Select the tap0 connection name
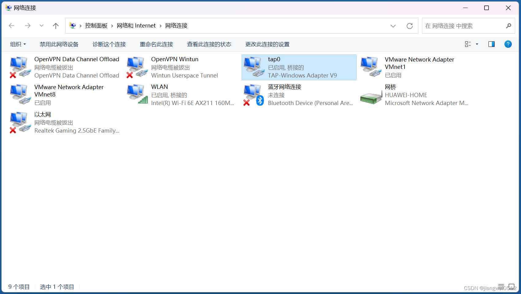The image size is (521, 294). click(274, 59)
